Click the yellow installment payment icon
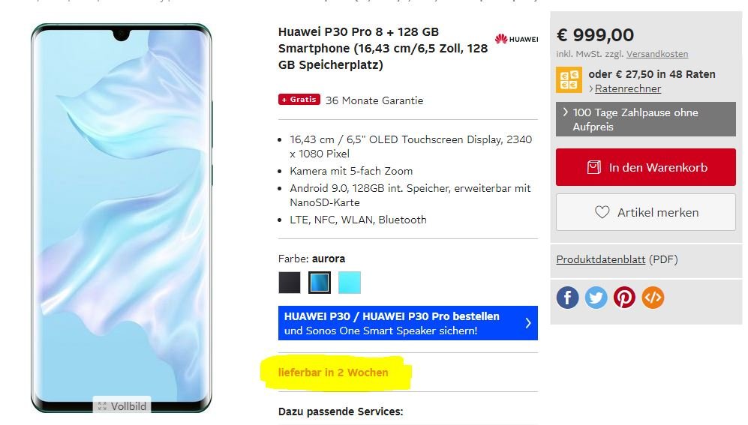748x425 pixels. click(569, 79)
